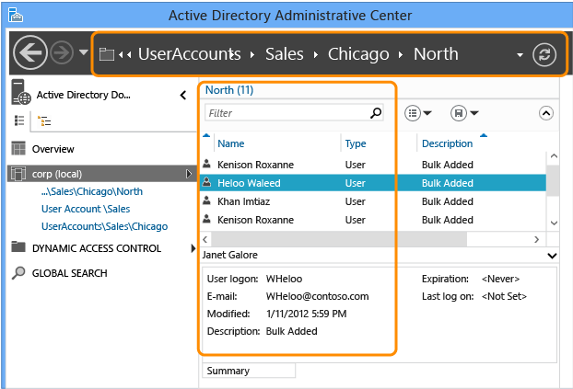Image resolution: width=573 pixels, height=389 pixels.
Task: Switch to tree view icon in navigation pane
Action: [44, 120]
